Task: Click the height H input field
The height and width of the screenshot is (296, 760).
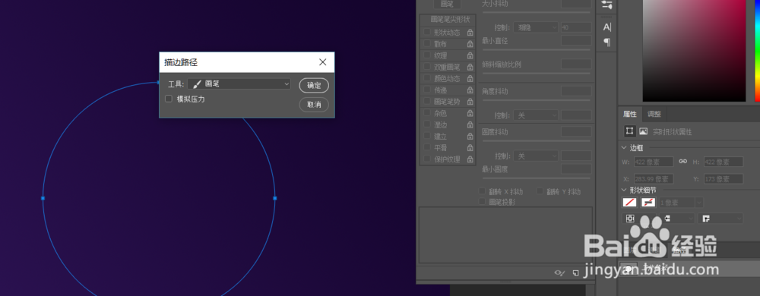Action: tap(724, 162)
